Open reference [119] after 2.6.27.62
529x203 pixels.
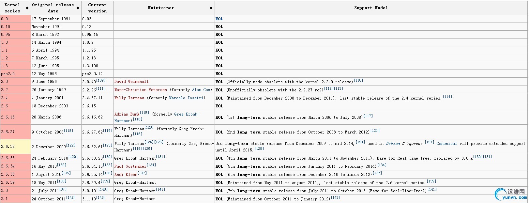click(x=108, y=131)
